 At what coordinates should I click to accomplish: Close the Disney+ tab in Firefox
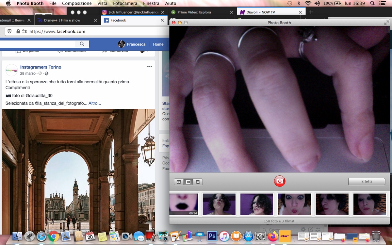tap(95, 20)
